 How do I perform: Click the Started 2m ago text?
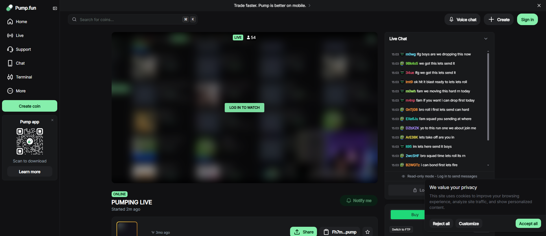point(126,209)
